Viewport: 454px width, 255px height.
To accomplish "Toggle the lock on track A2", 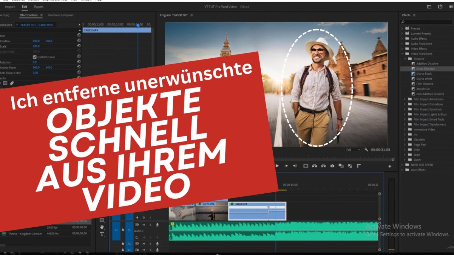I will (x=123, y=243).
